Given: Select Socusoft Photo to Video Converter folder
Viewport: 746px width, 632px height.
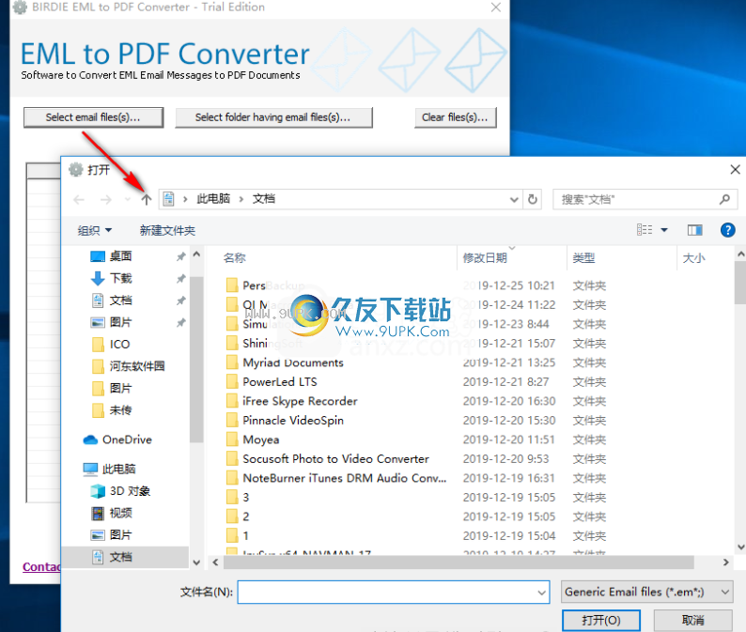Looking at the screenshot, I should tap(336, 459).
